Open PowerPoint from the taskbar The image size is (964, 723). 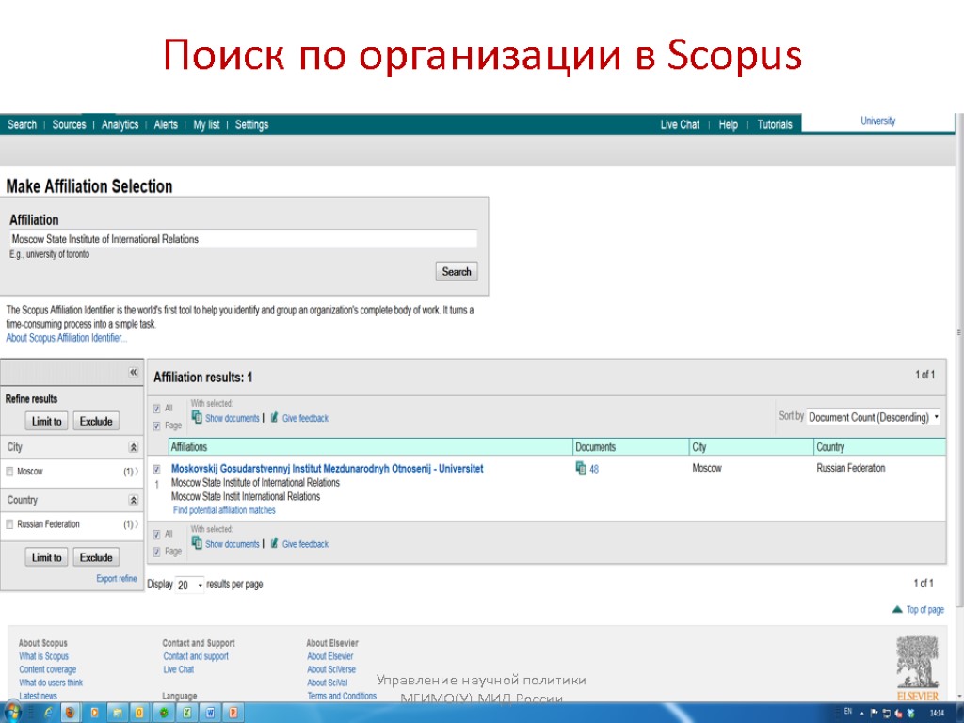(233, 713)
